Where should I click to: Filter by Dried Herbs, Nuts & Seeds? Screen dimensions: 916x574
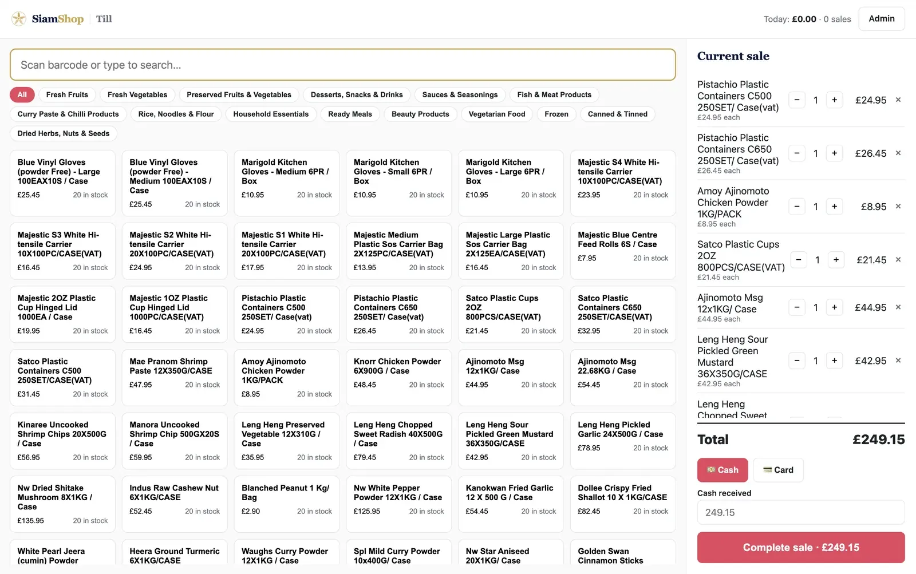pyautogui.click(x=64, y=134)
